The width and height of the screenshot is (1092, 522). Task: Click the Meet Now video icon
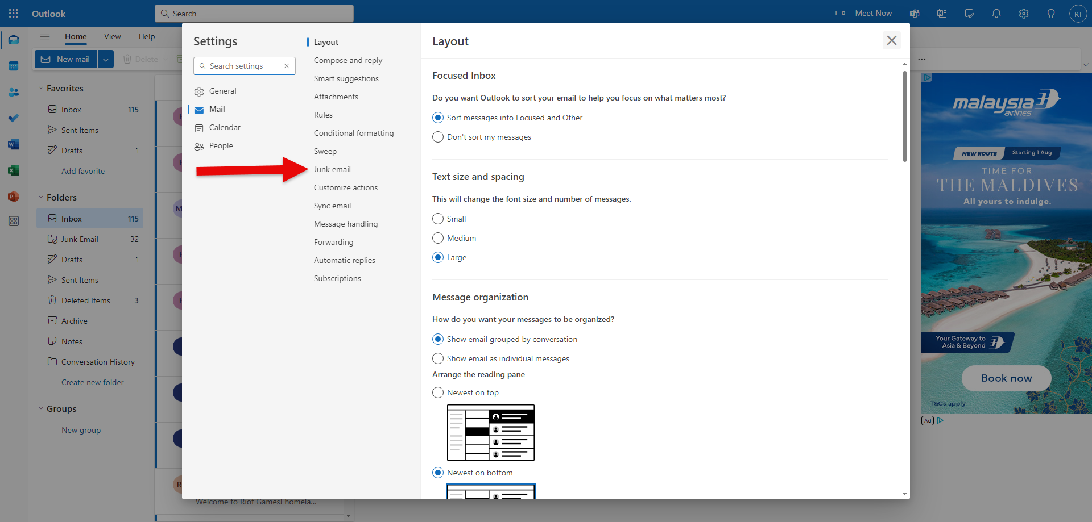point(840,13)
